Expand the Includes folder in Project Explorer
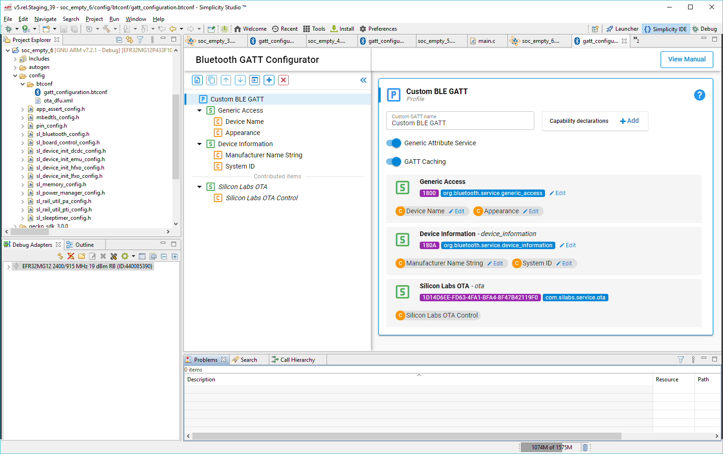This screenshot has width=723, height=454. click(x=14, y=58)
